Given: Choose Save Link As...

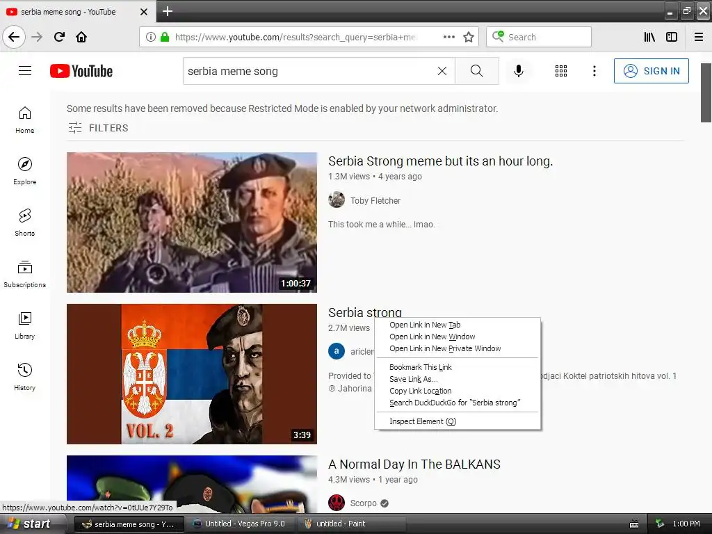Looking at the screenshot, I should [458, 379].
